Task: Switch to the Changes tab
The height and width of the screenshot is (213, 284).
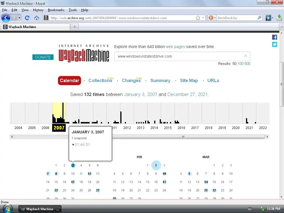Action: [x=131, y=80]
